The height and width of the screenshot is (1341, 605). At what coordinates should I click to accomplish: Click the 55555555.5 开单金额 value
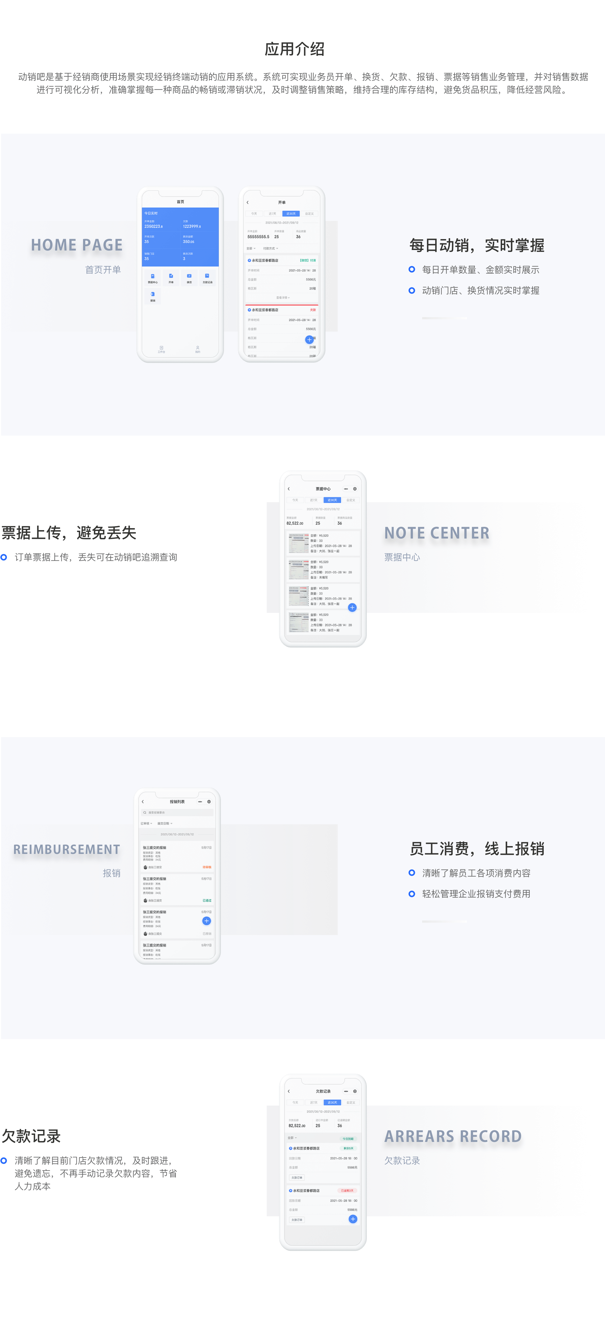coord(258,237)
